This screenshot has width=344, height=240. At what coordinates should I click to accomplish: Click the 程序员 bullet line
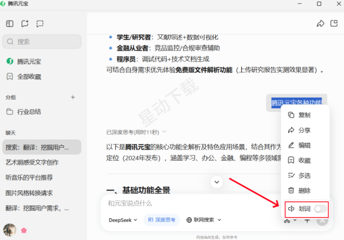coord(163,59)
